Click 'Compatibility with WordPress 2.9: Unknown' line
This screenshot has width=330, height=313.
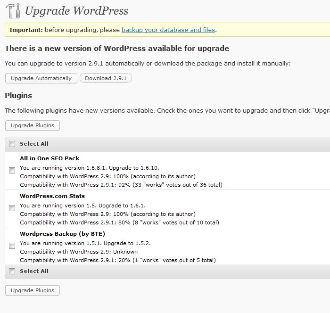coord(79,252)
